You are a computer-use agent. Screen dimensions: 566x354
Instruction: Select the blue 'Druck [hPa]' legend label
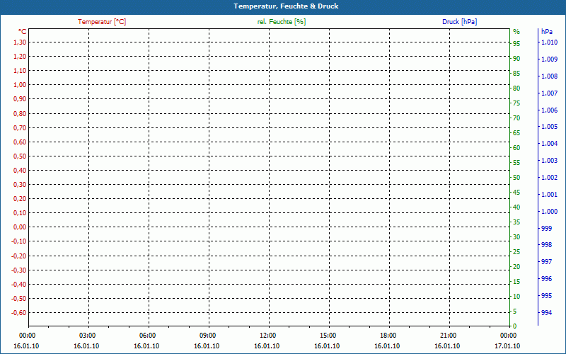point(459,22)
